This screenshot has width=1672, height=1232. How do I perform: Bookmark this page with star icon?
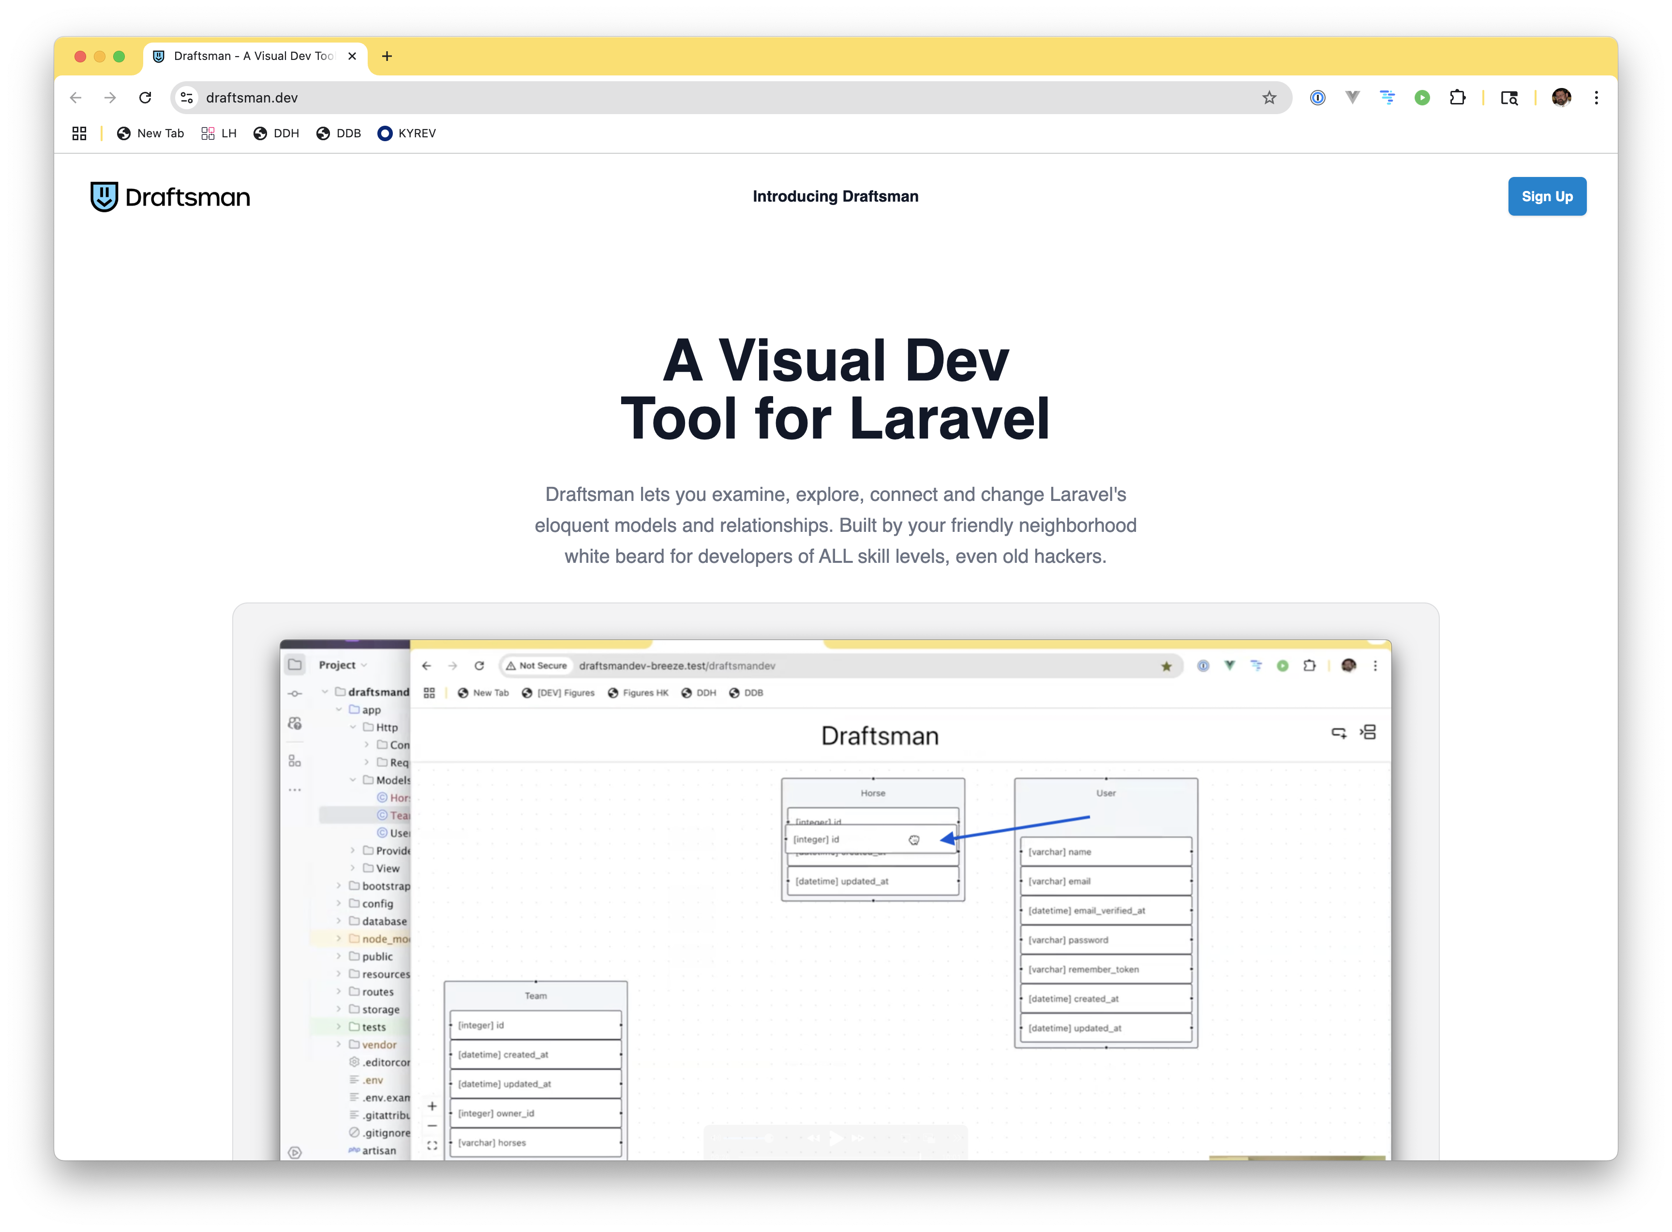coord(1269,98)
